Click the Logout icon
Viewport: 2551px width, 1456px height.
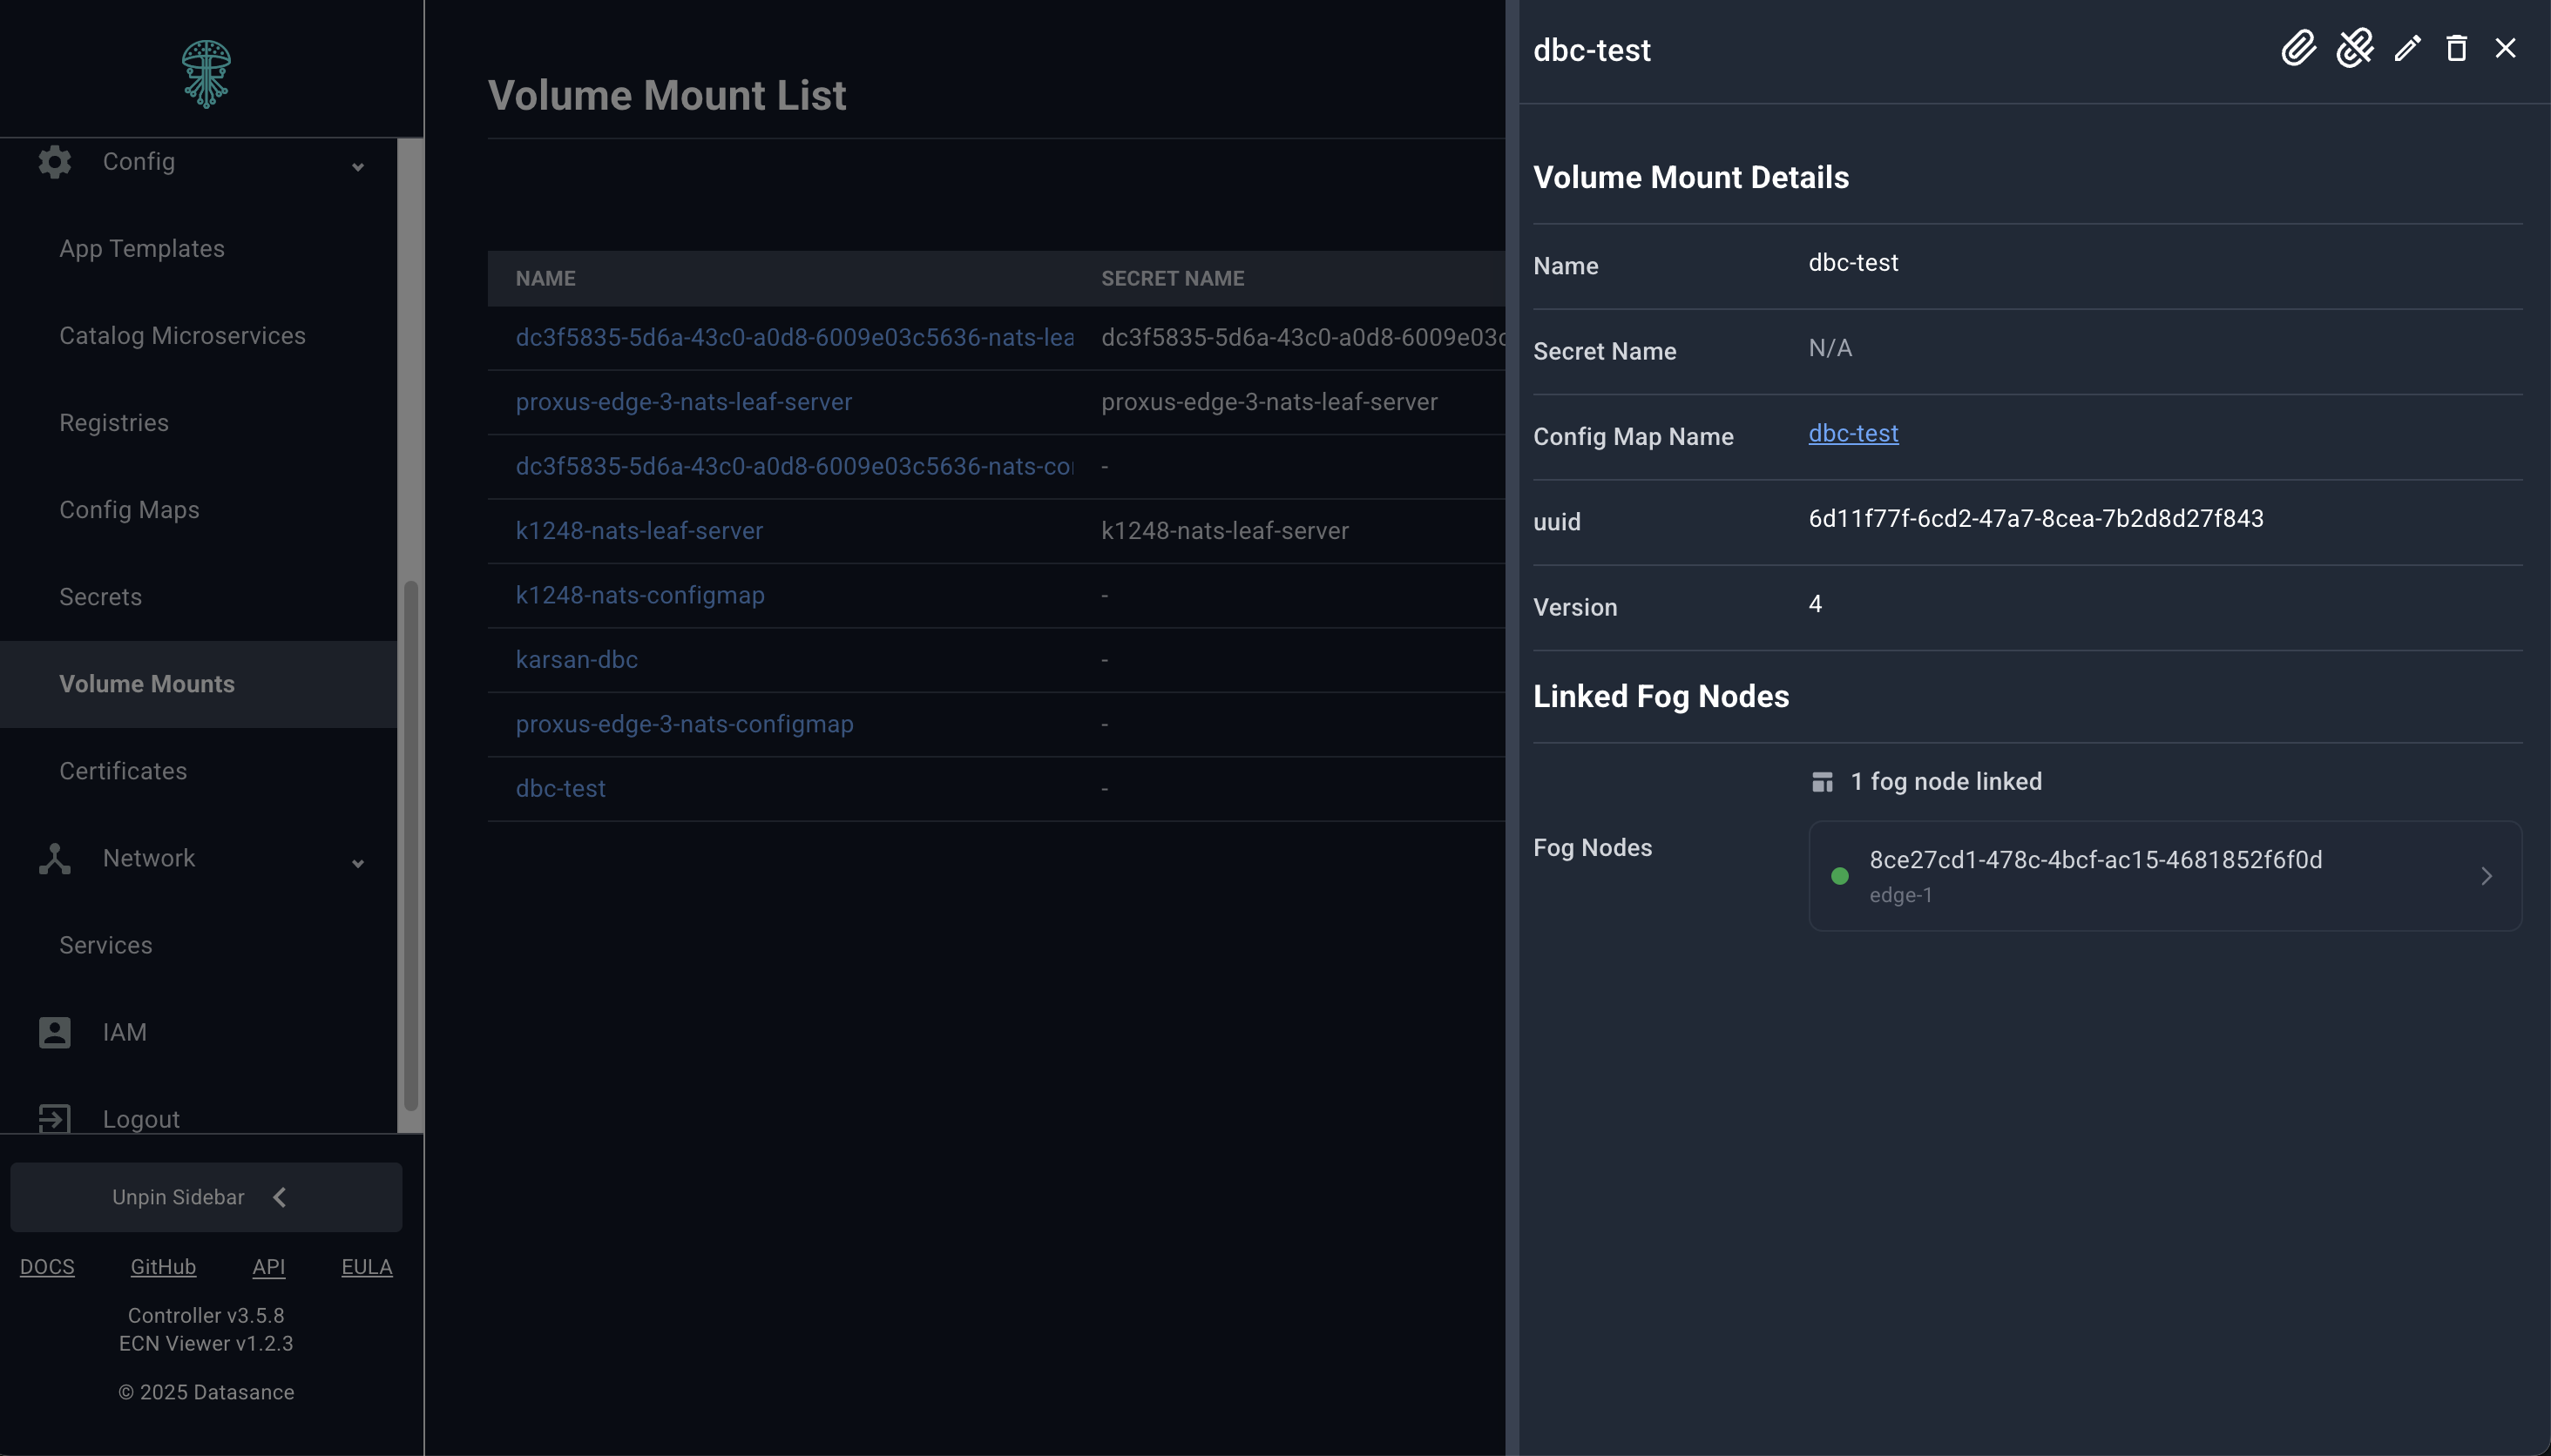click(x=54, y=1118)
